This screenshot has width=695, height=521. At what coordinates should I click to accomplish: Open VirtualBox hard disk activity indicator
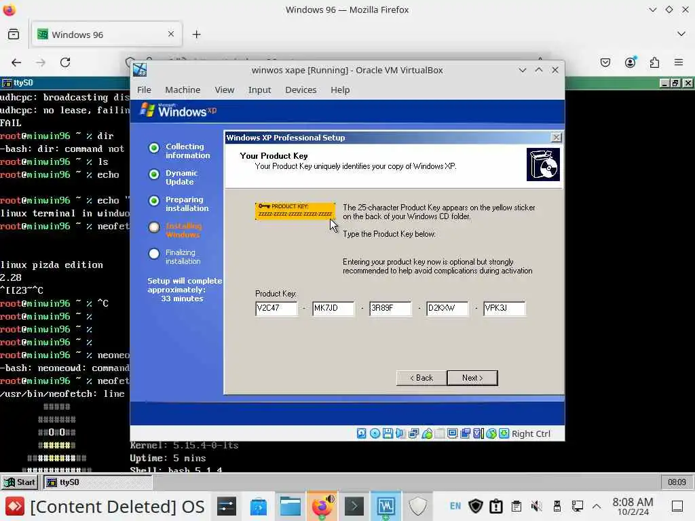362,433
